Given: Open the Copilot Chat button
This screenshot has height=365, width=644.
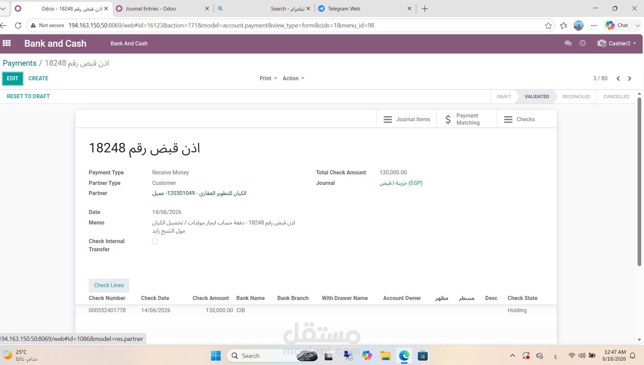Looking at the screenshot, I should [617, 25].
